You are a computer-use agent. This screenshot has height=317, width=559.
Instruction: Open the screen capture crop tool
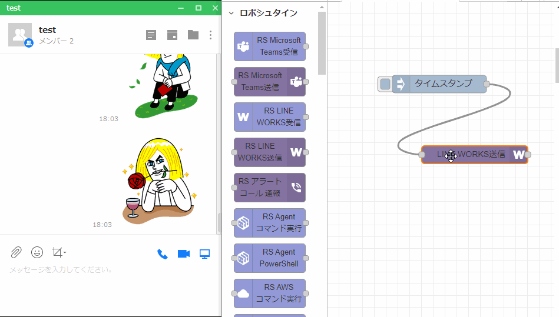58,252
